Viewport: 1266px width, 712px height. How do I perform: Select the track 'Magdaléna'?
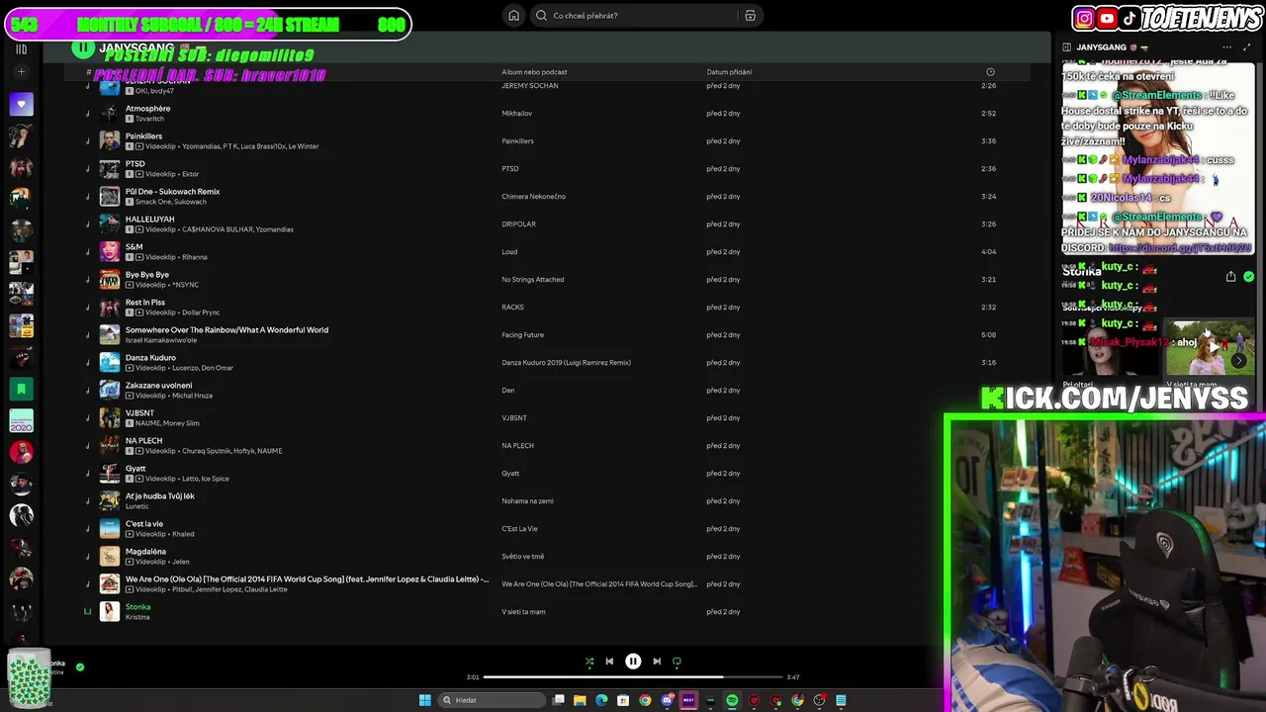[145, 552]
